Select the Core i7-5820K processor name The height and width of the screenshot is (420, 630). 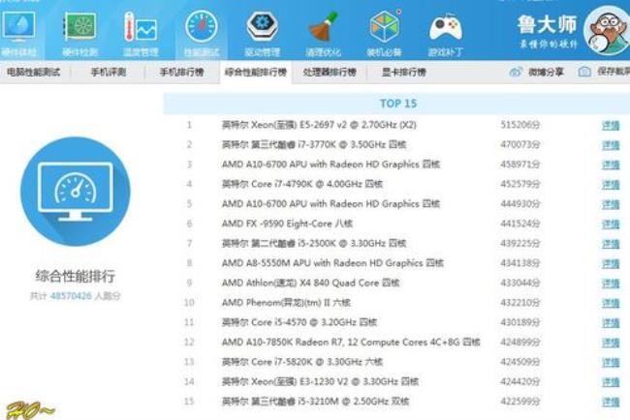[302, 362]
